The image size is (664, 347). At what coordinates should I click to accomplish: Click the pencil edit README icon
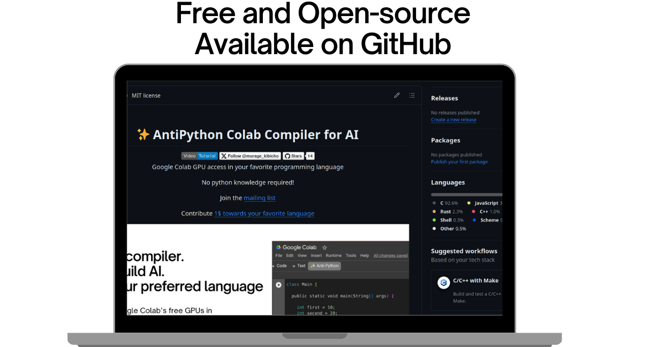[397, 95]
